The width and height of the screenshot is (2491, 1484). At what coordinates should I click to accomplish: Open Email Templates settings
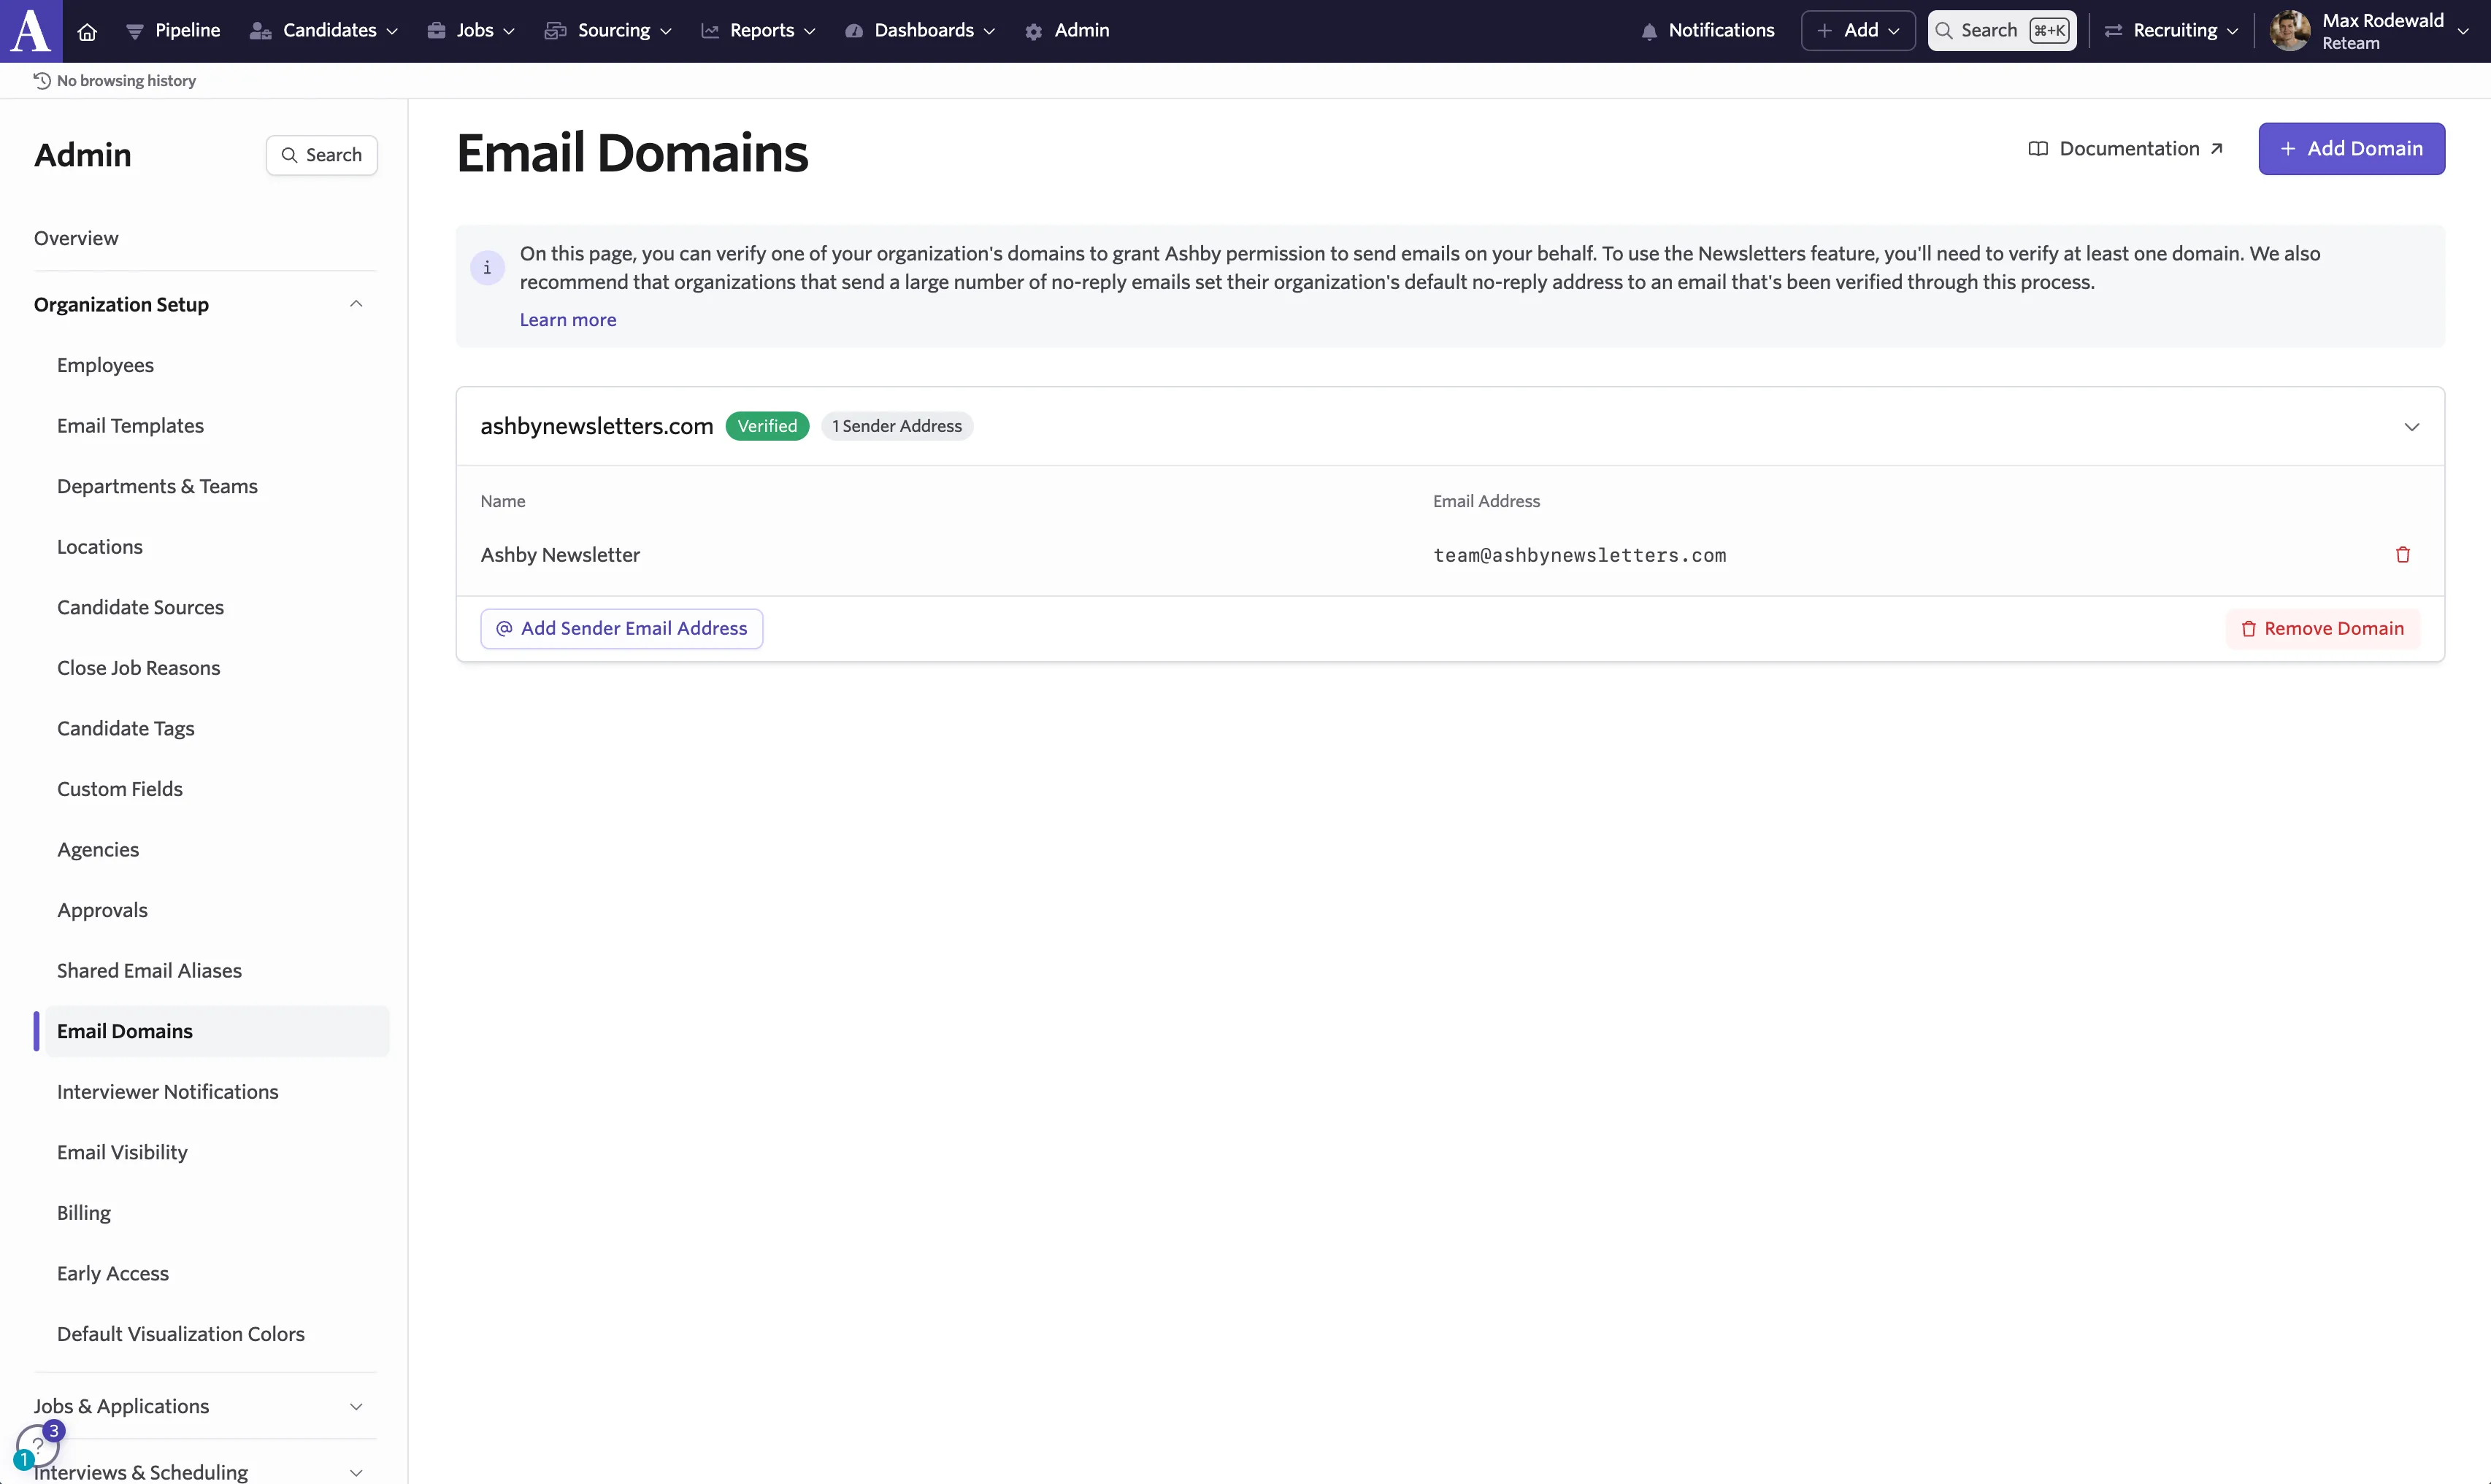point(130,426)
